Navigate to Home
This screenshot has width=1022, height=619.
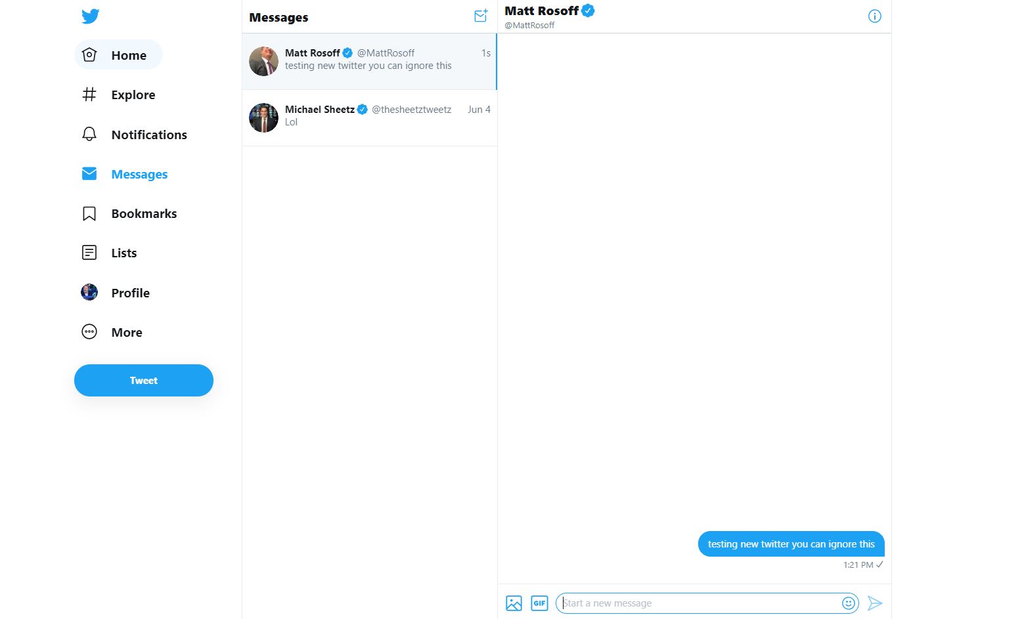(x=129, y=55)
